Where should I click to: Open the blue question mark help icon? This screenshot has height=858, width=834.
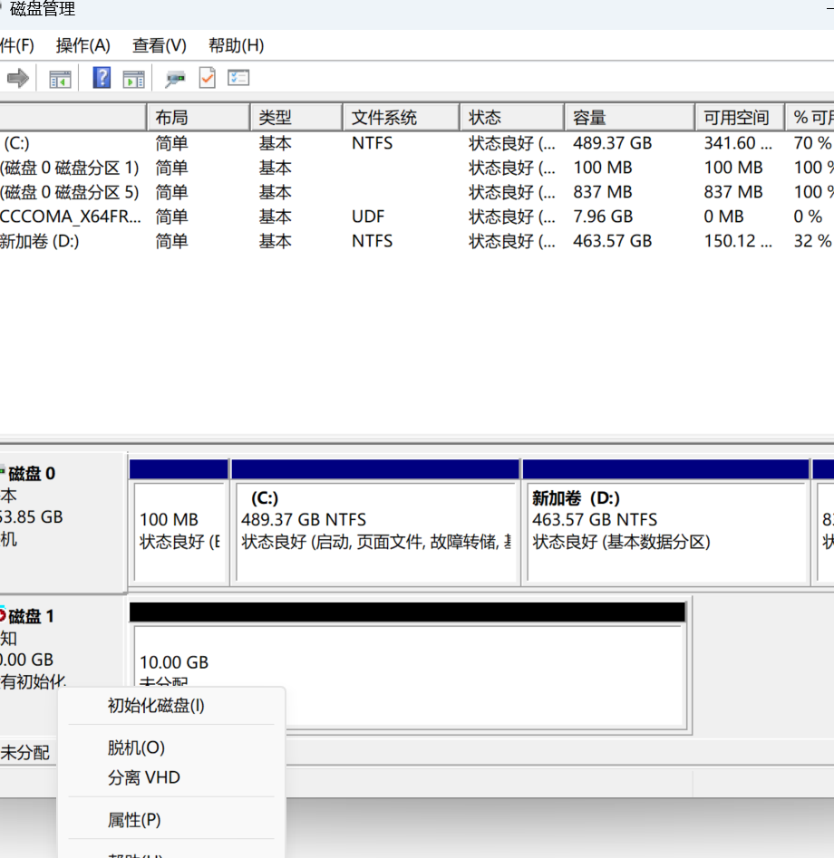pos(102,79)
